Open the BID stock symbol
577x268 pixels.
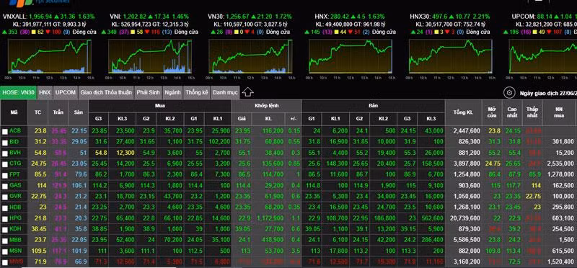pos(14,141)
